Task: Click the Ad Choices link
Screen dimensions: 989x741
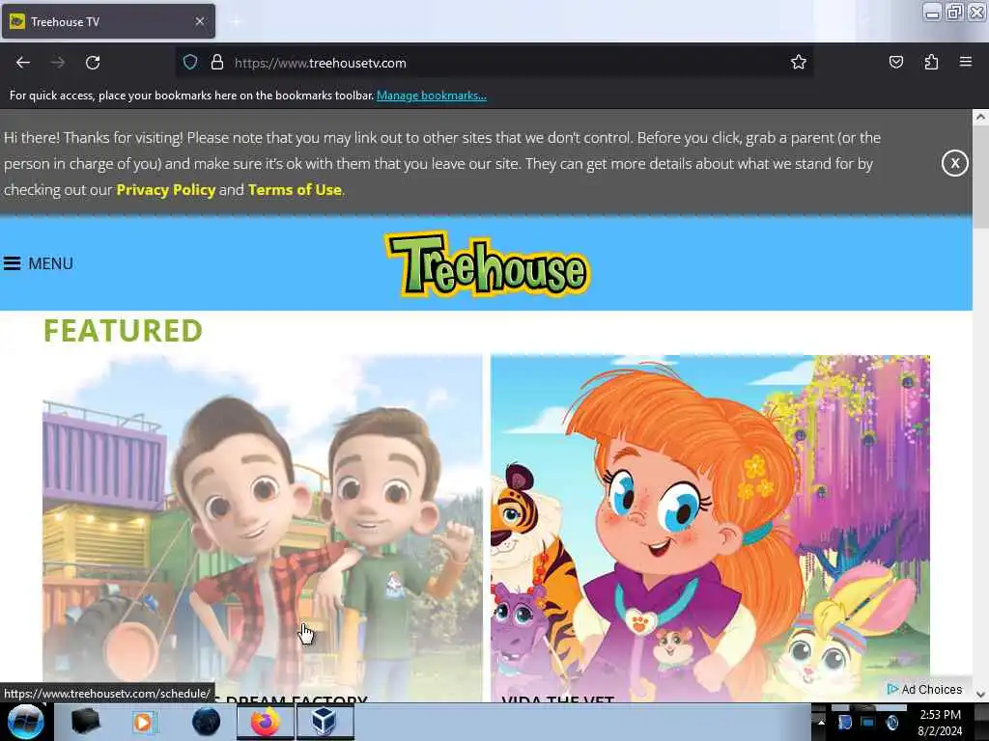Action: click(x=924, y=689)
